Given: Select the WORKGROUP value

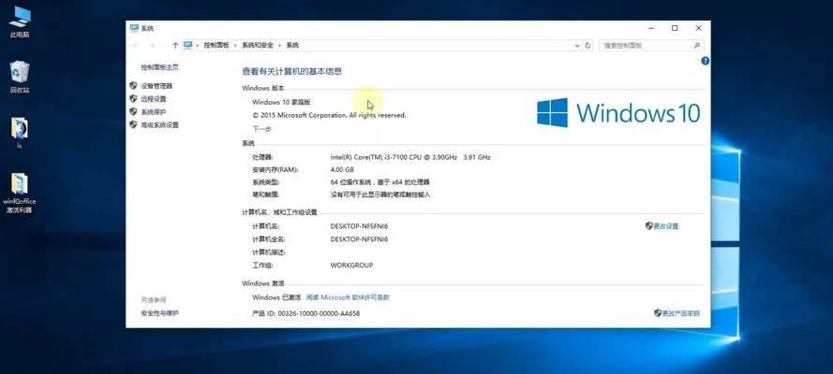Looking at the screenshot, I should click(351, 266).
